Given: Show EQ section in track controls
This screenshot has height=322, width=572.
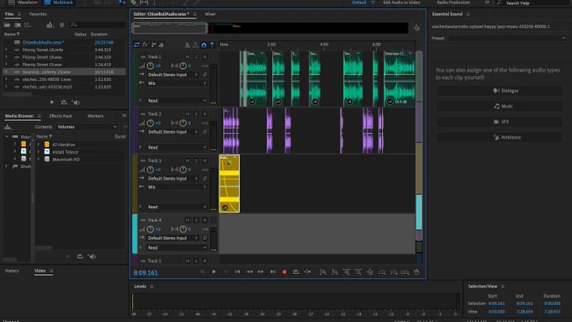Looking at the screenshot, I should pyautogui.click(x=162, y=45).
